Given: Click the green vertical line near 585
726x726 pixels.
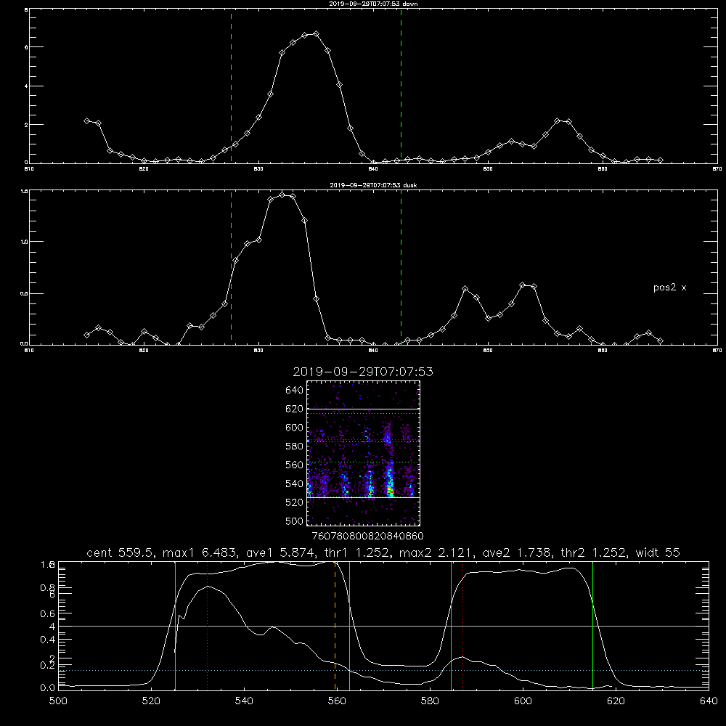Looking at the screenshot, I should coord(451,625).
